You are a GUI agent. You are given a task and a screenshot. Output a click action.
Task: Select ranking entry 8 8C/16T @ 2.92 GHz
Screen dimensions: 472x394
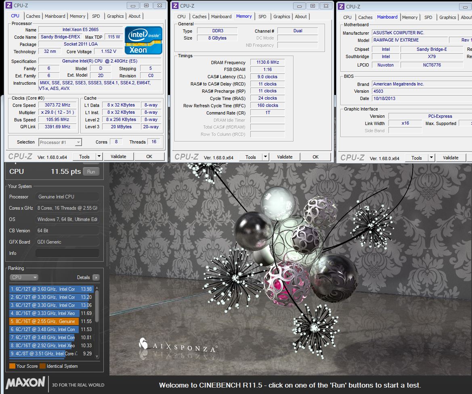click(51, 346)
